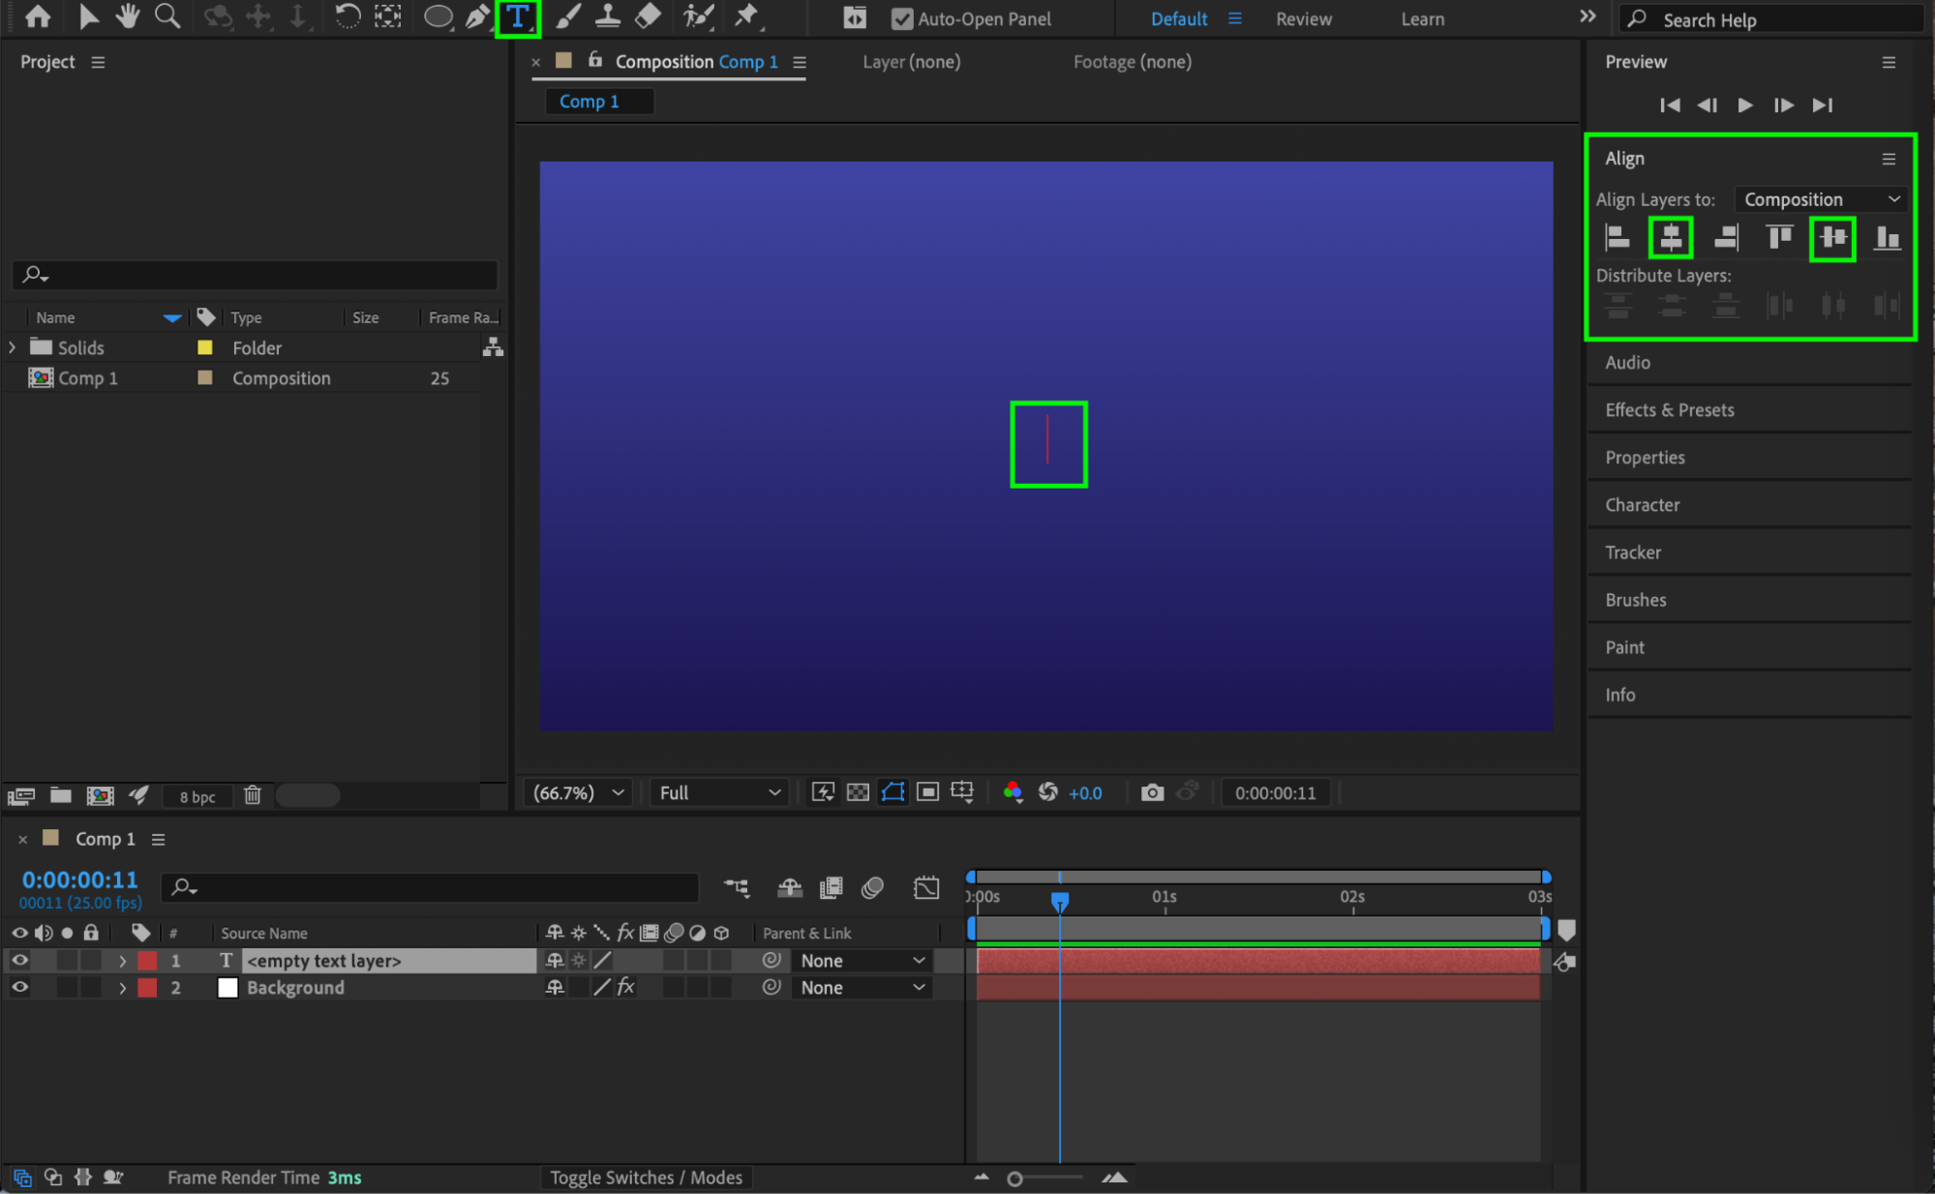Viewport: 1935px width, 1194px height.
Task: Open the composition flowchart icon
Action: [x=493, y=347]
